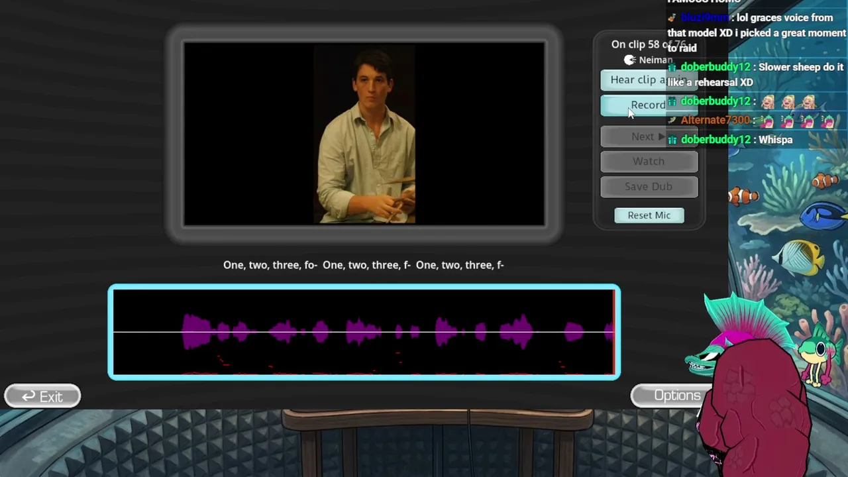The width and height of the screenshot is (848, 477).
Task: Click the "On clip 58 of 76" counter
Action: 649,44
